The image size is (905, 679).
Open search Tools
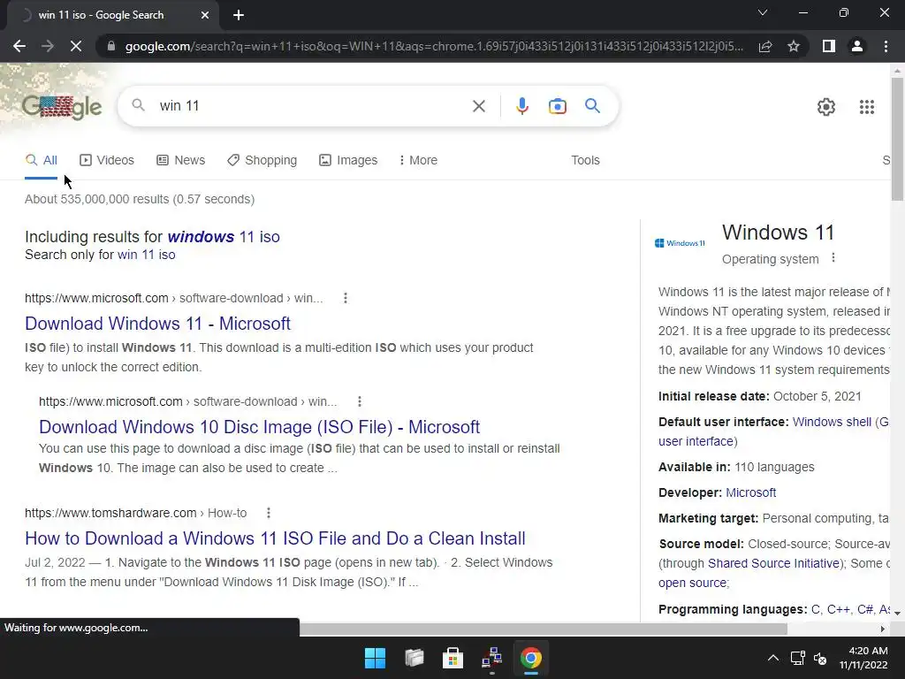click(x=585, y=161)
